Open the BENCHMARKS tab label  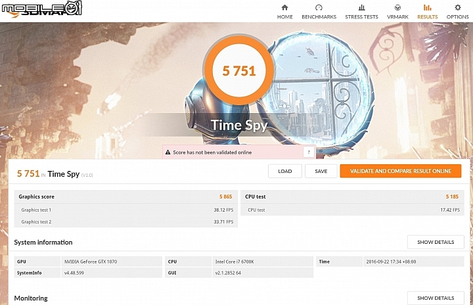(319, 17)
